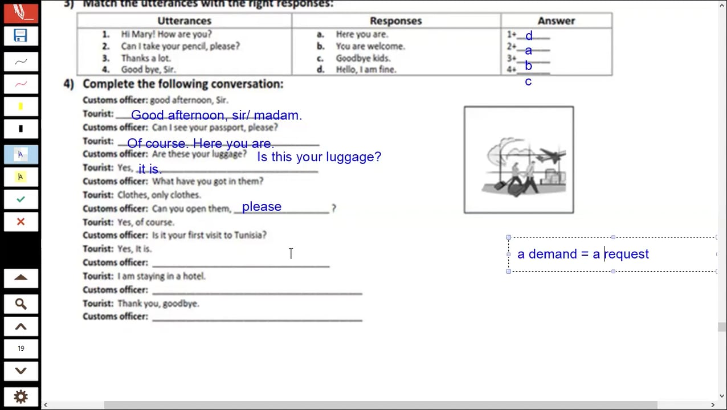
Task: Click the 'Clothes, only clothes.' line
Action: 159,195
